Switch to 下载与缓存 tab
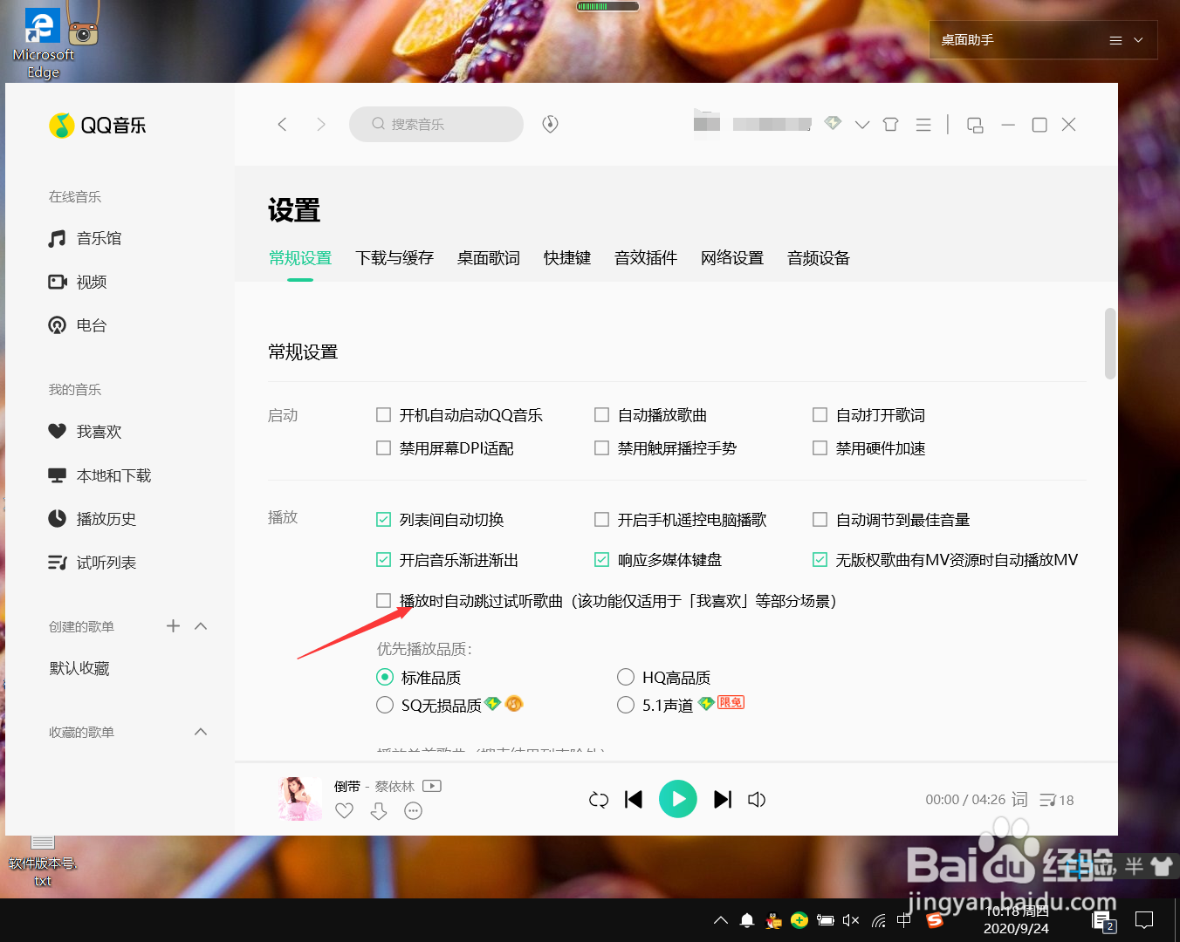Screen dimensions: 1180x942 394,258
